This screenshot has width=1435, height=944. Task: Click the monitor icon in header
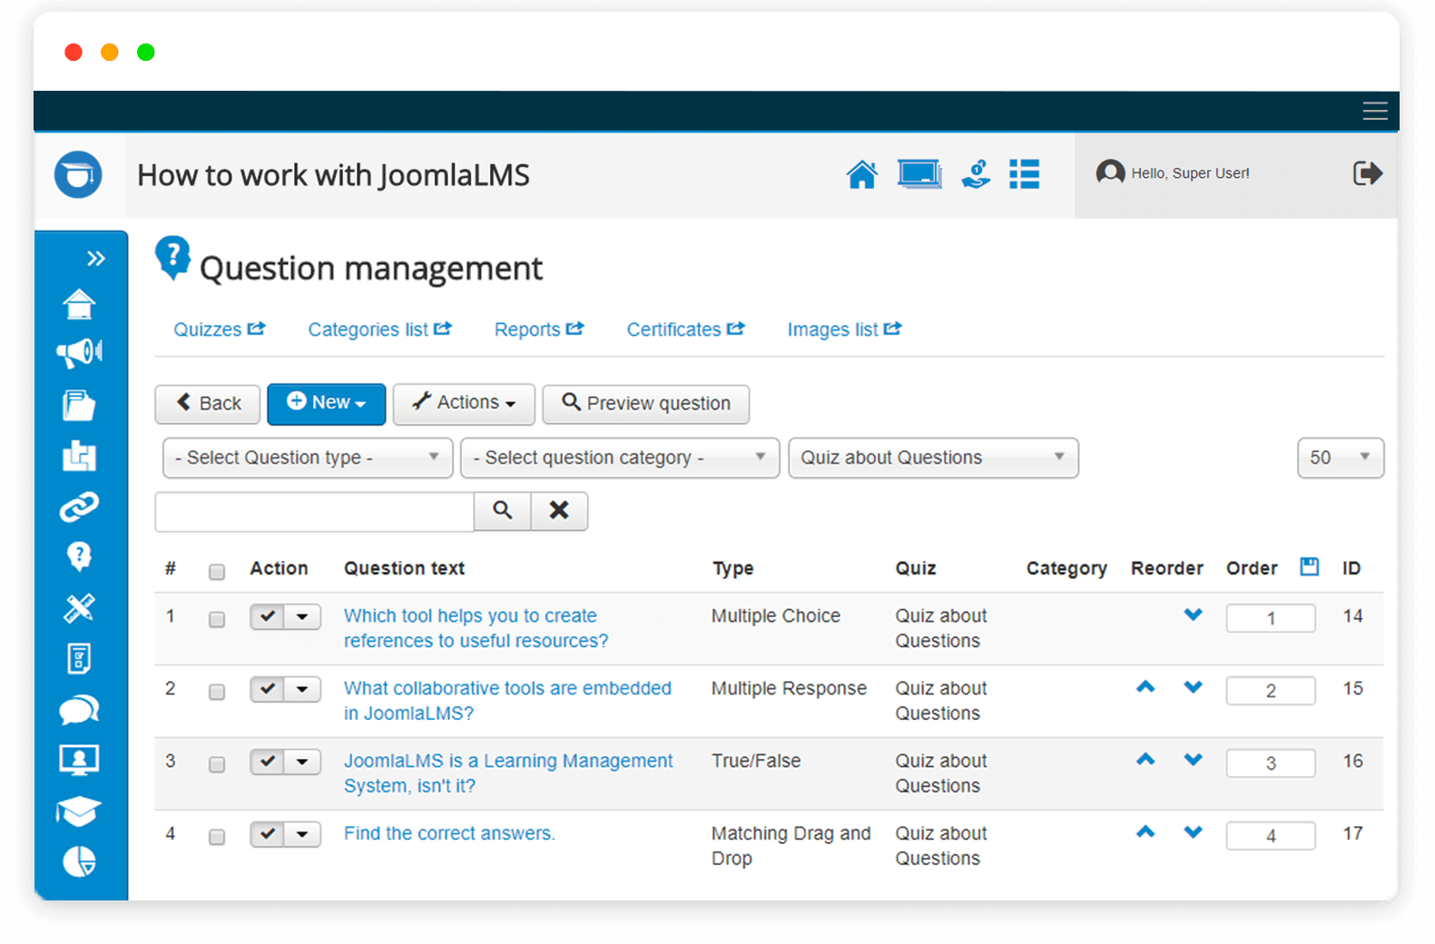pyautogui.click(x=919, y=173)
